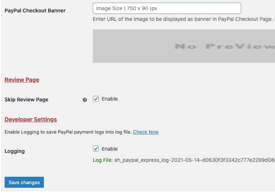Click the Enable label beside Logging
The image size is (275, 195).
click(110, 149)
